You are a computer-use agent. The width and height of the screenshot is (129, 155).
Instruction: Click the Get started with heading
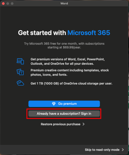(x=42, y=33)
